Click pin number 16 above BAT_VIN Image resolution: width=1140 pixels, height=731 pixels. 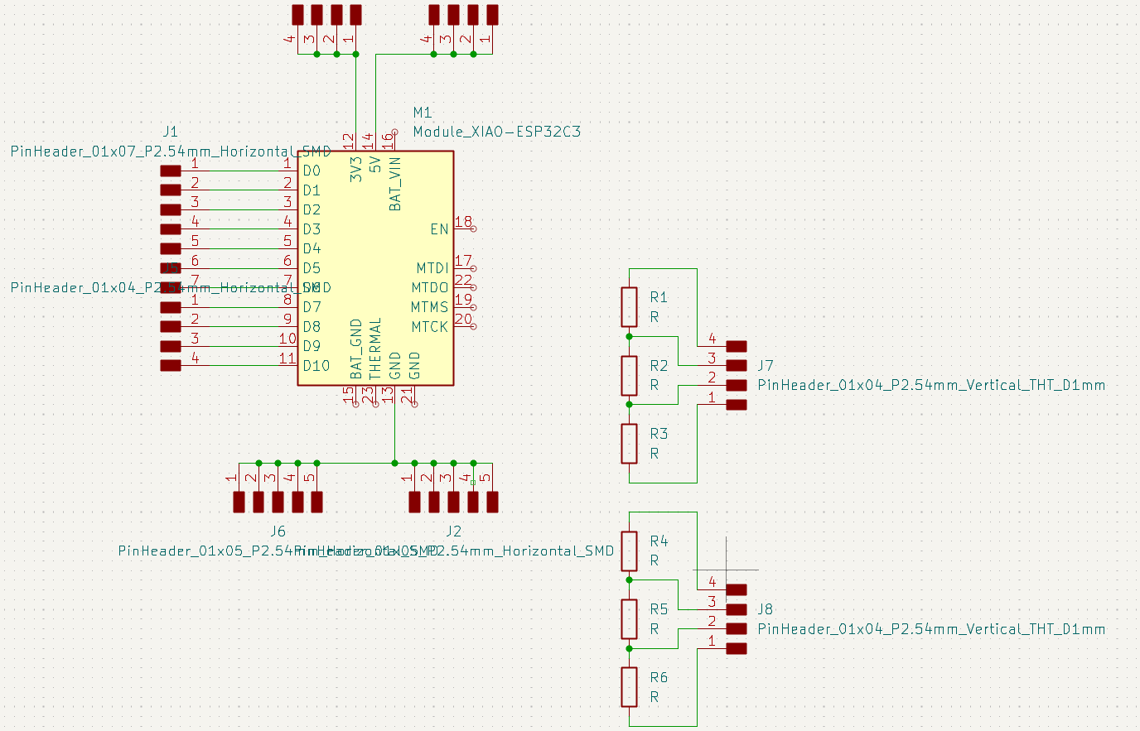pyautogui.click(x=388, y=141)
